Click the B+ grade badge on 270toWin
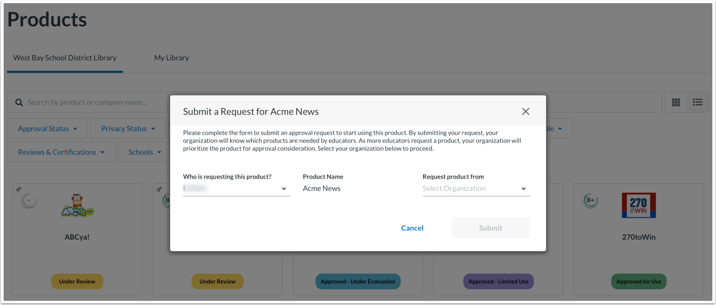716x305 pixels. [x=591, y=200]
